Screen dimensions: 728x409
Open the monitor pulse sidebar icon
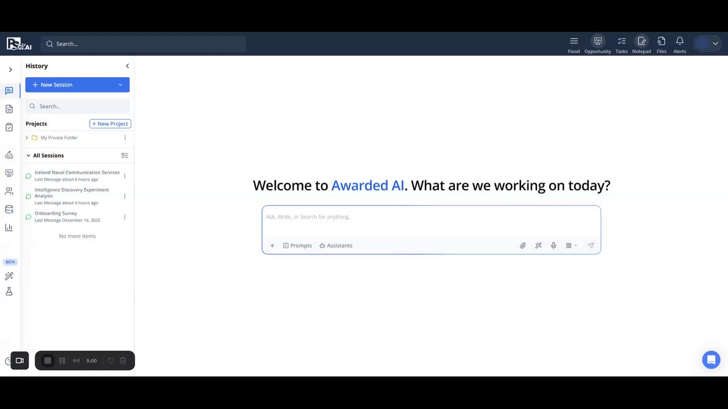coord(9,173)
